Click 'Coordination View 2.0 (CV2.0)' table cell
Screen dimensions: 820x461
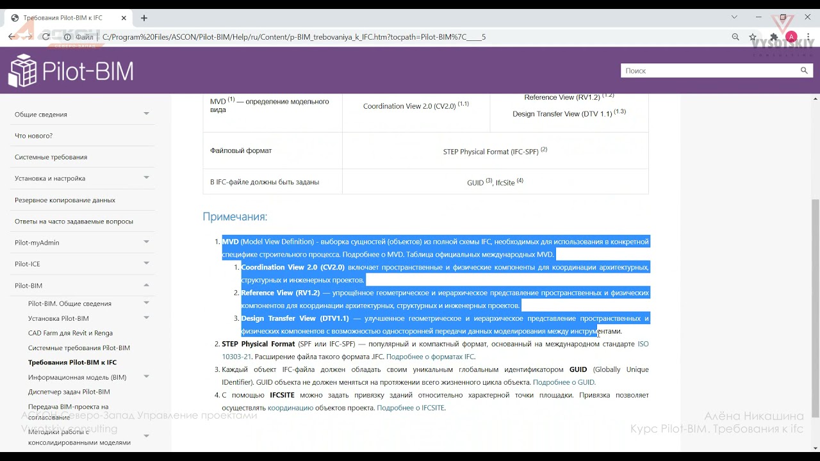tap(416, 106)
